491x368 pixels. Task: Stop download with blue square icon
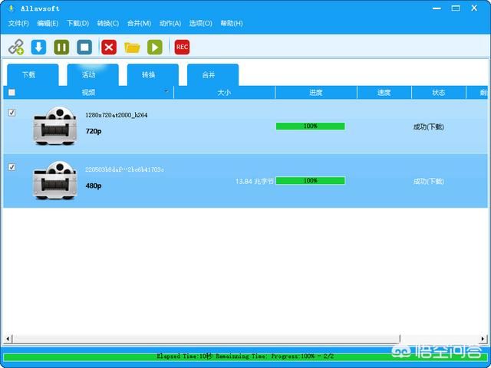click(x=84, y=48)
